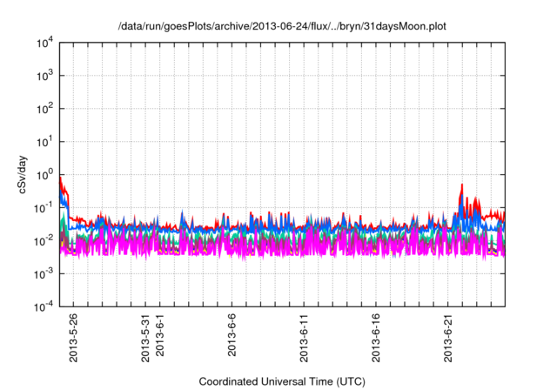Click the 10^0 y-axis tick label
557x390 pixels.
pos(44,175)
